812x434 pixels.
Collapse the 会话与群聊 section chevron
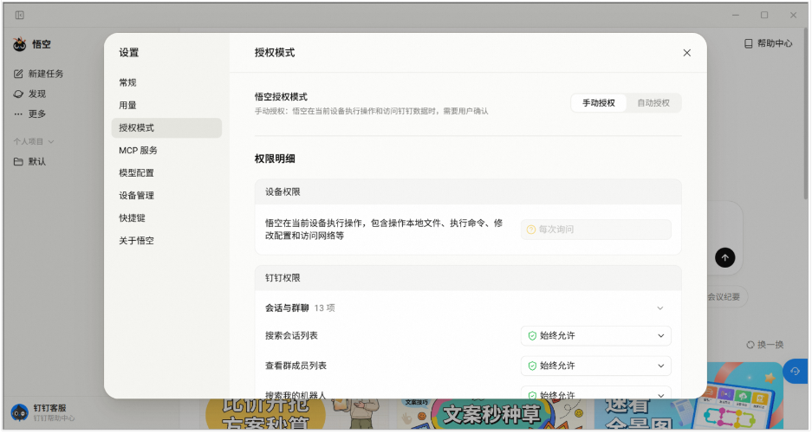coord(660,308)
